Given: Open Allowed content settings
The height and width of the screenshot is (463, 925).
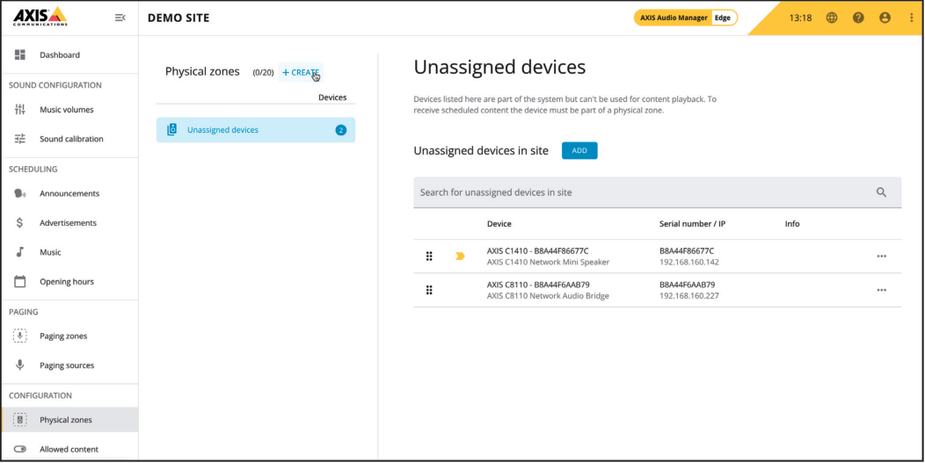Looking at the screenshot, I should click(69, 449).
